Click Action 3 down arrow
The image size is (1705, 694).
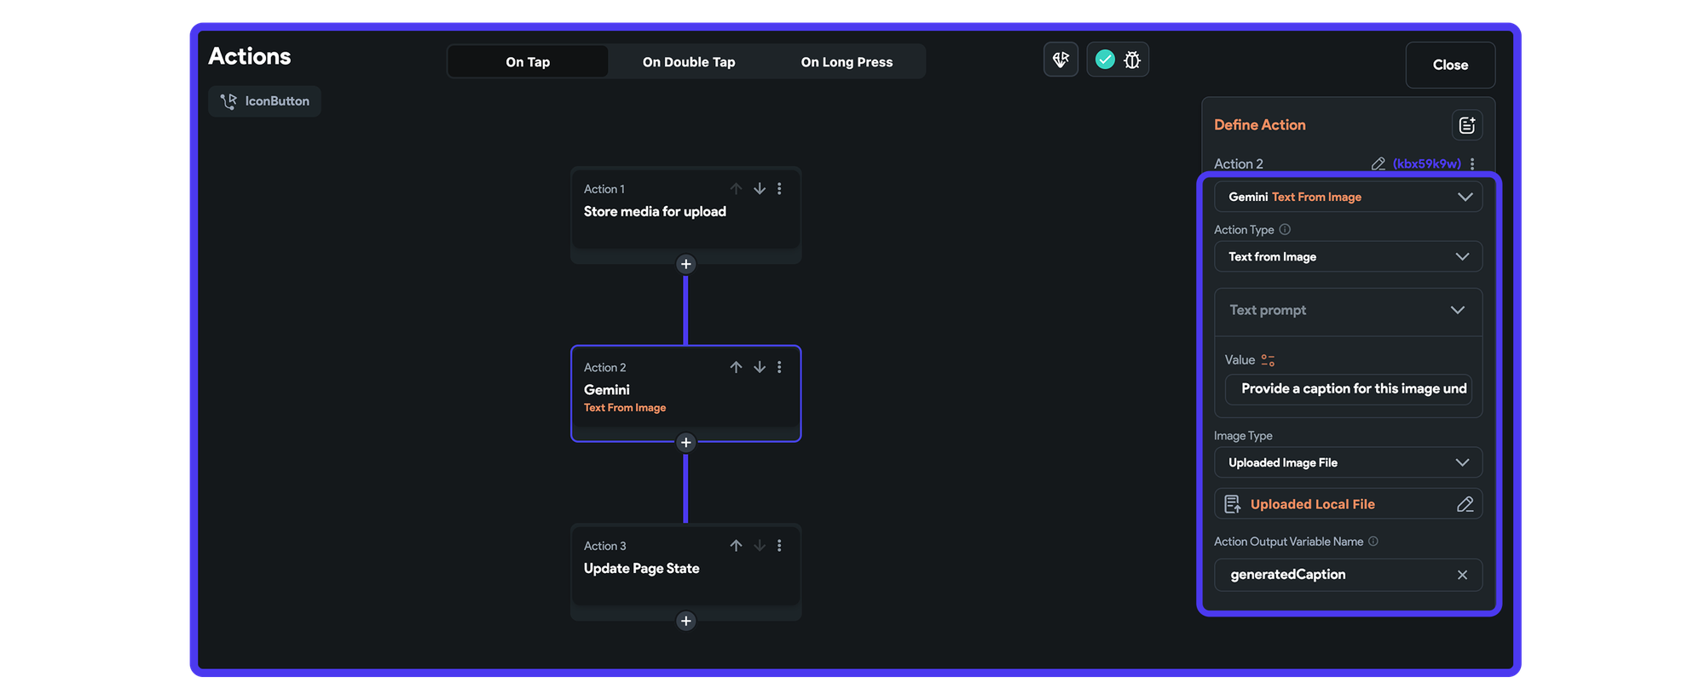tap(759, 546)
